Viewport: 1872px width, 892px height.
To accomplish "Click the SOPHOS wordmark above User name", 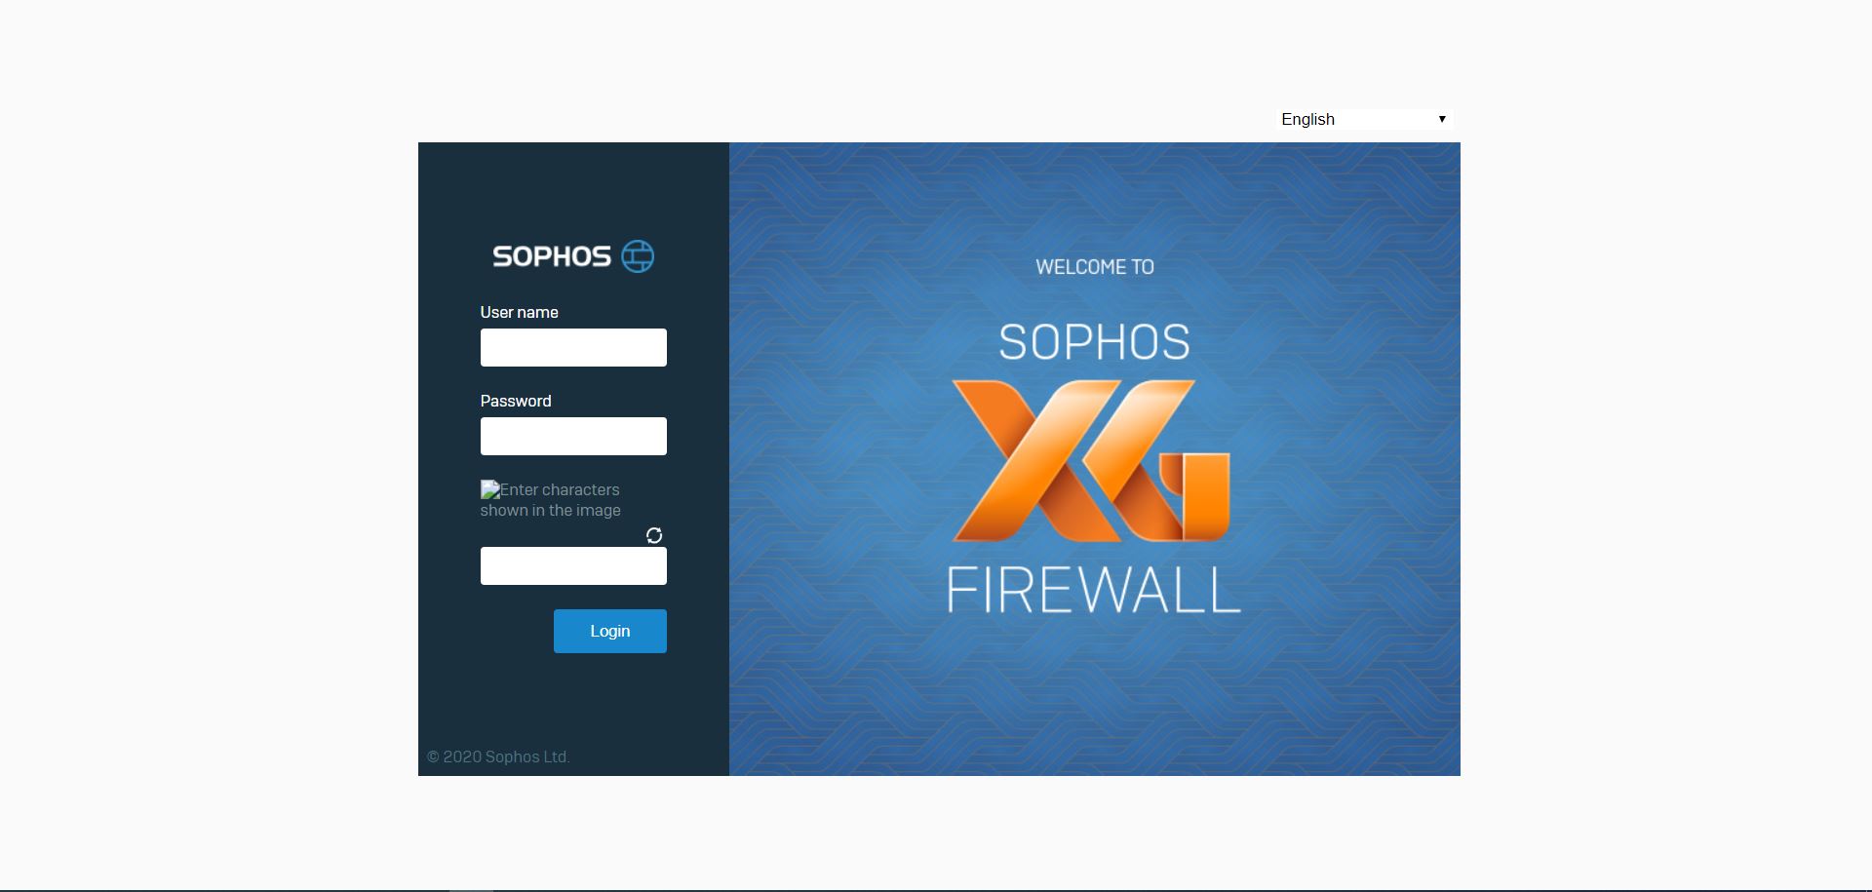I will pyautogui.click(x=552, y=256).
